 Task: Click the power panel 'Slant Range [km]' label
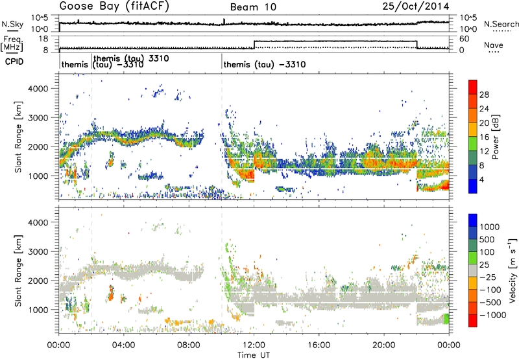tap(18, 137)
